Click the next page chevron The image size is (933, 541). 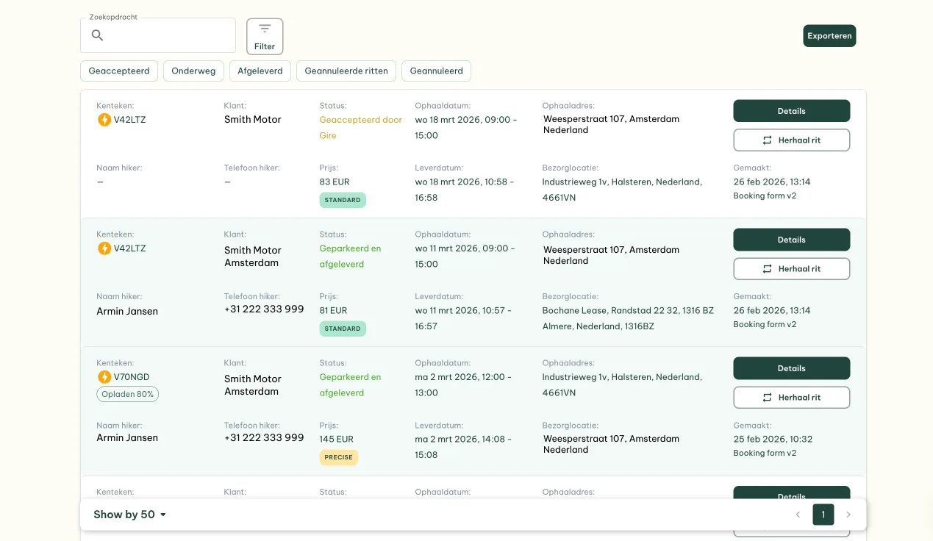pyautogui.click(x=848, y=515)
